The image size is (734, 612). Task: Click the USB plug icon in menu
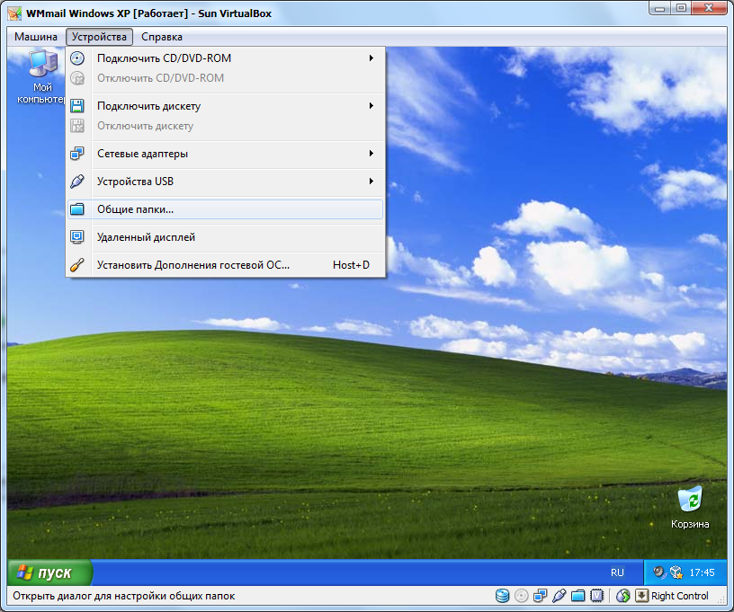click(x=77, y=182)
